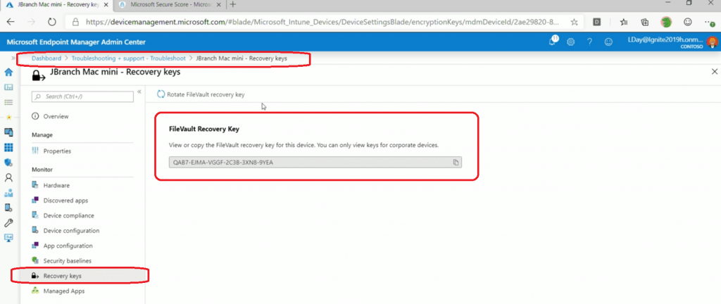Open the Dashboard icon in left rail
This screenshot has width=721, height=304.
[x=8, y=87]
